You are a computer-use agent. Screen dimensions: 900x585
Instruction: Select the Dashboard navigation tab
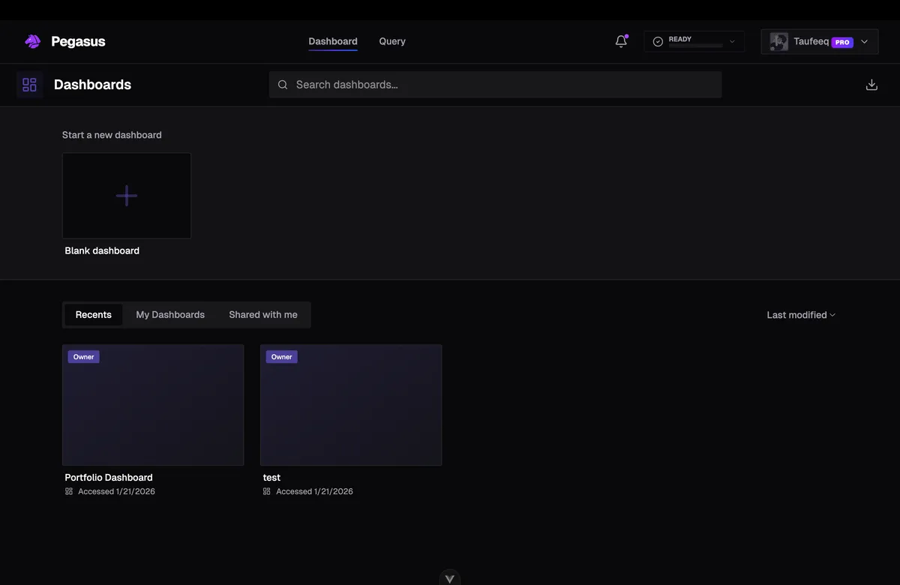[x=333, y=41]
